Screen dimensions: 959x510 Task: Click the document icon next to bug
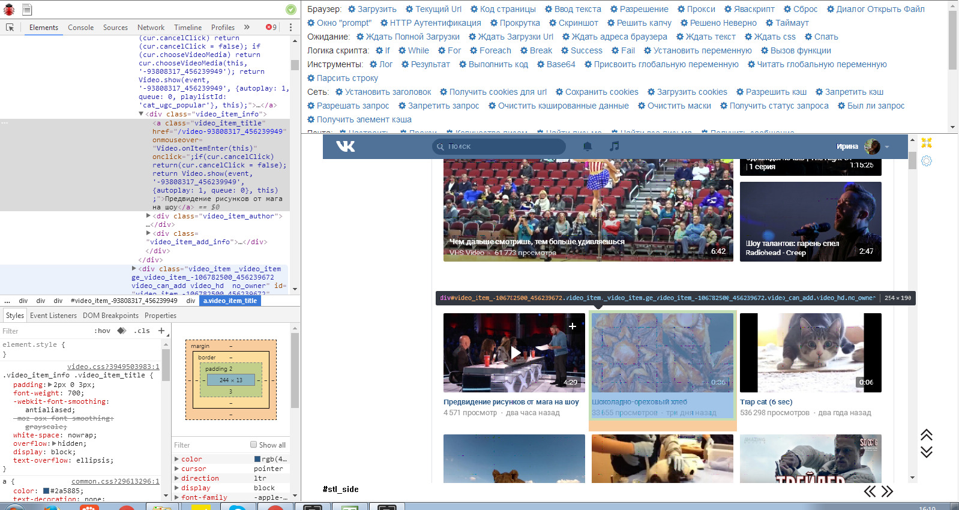[x=27, y=10]
